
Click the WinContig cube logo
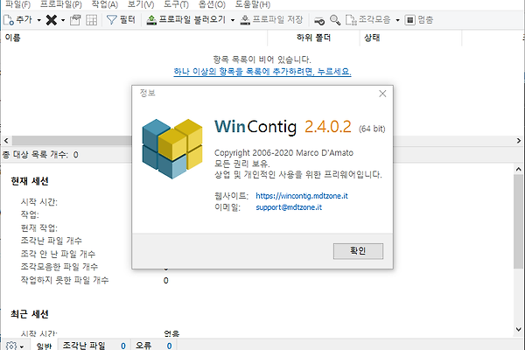(x=172, y=149)
